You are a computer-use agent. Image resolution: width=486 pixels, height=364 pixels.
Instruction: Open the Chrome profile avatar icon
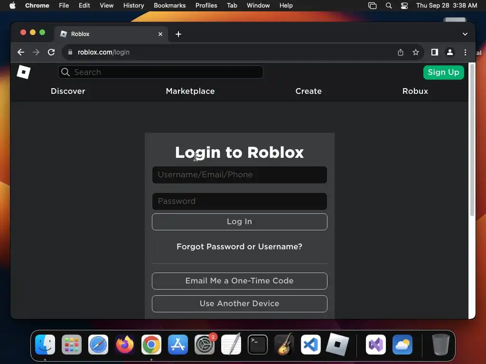(450, 52)
